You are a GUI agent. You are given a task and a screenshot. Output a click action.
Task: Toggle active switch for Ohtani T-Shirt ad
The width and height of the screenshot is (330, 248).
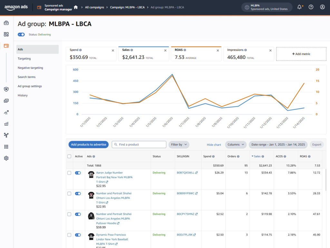pos(78,194)
